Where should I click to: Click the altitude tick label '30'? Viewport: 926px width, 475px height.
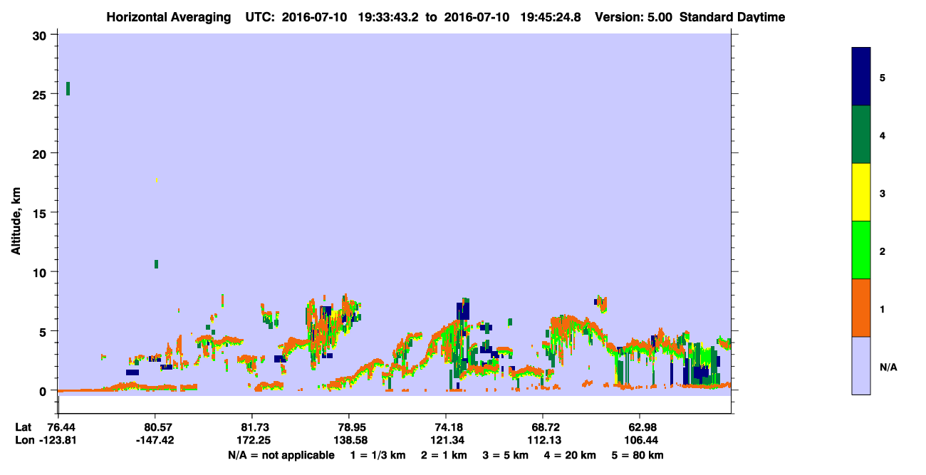pos(41,35)
